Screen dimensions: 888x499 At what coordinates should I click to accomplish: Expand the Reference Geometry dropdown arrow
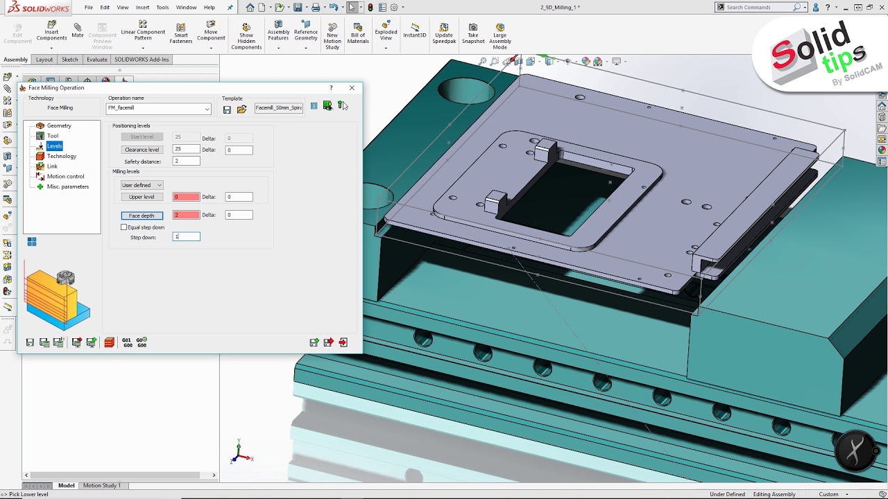[x=306, y=48]
